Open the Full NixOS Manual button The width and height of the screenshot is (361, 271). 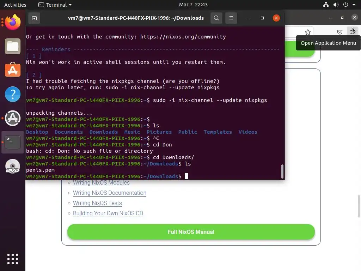click(191, 232)
